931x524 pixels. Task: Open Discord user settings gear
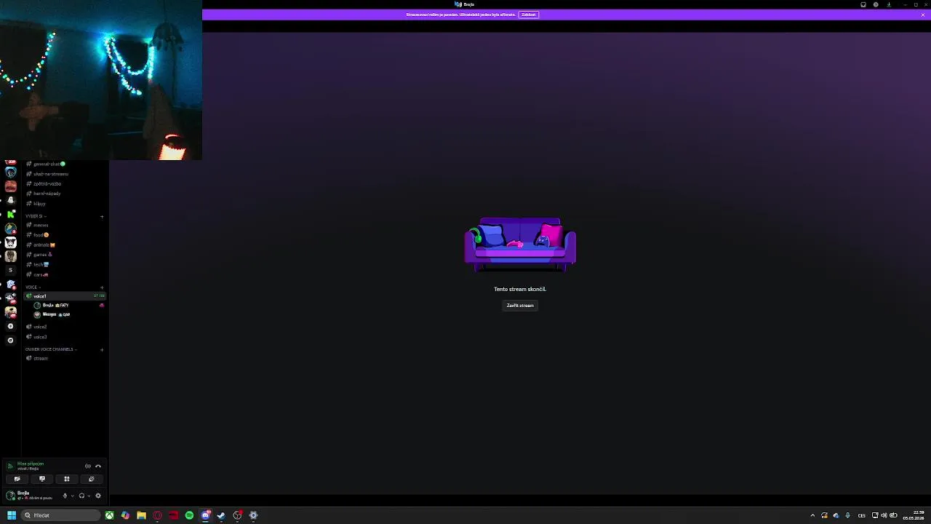click(98, 496)
